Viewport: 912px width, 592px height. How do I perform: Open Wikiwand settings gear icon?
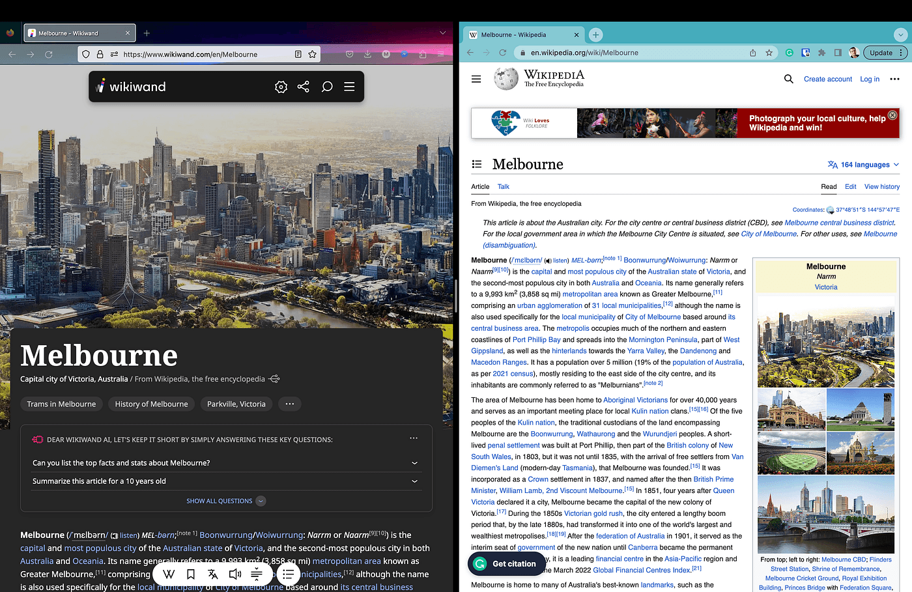pos(281,87)
